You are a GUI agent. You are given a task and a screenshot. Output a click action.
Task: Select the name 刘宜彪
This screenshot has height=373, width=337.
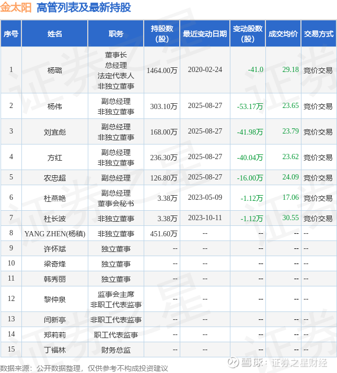coord(54,132)
